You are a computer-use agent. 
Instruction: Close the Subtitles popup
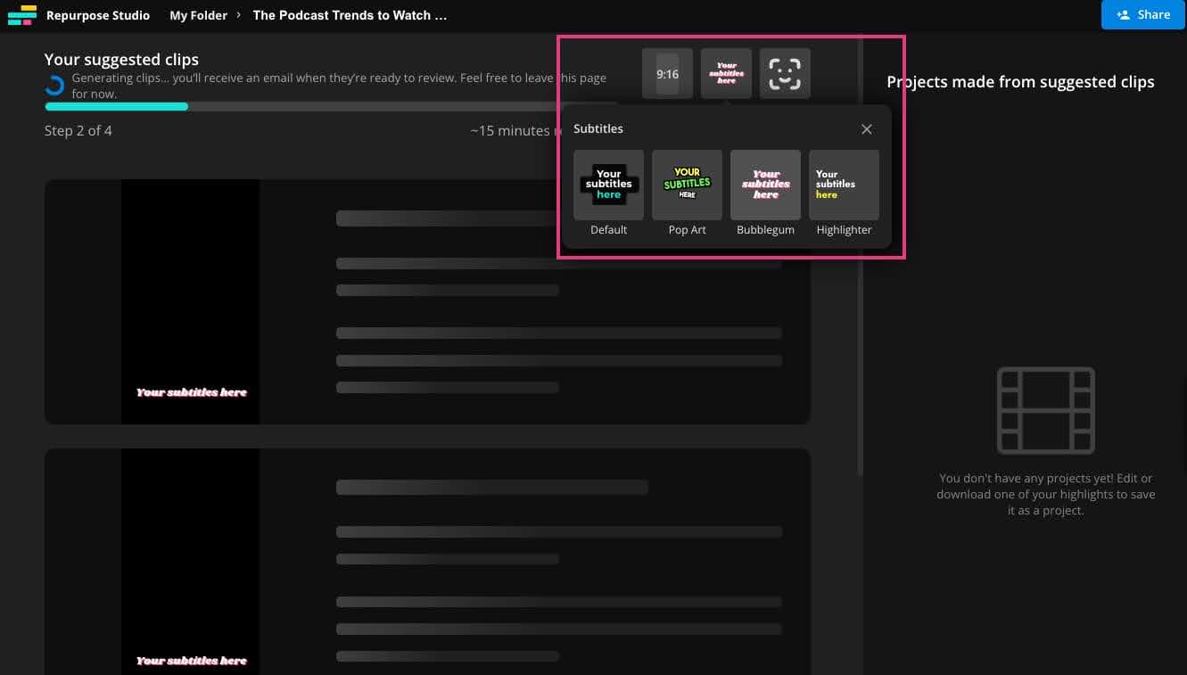click(x=866, y=129)
